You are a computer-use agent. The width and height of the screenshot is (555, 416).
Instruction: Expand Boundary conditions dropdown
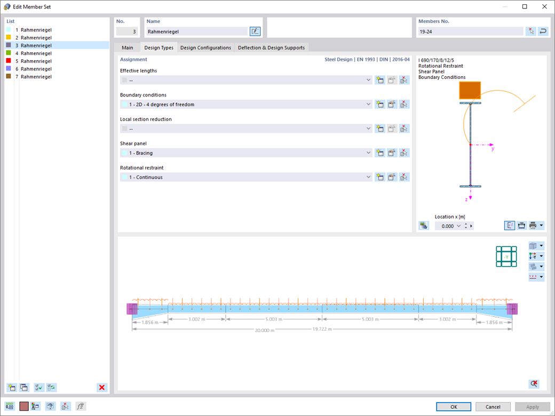click(x=368, y=105)
